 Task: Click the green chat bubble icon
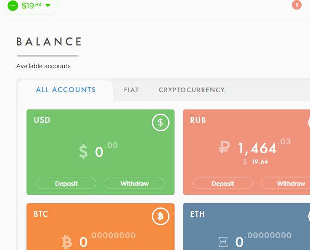point(13,6)
